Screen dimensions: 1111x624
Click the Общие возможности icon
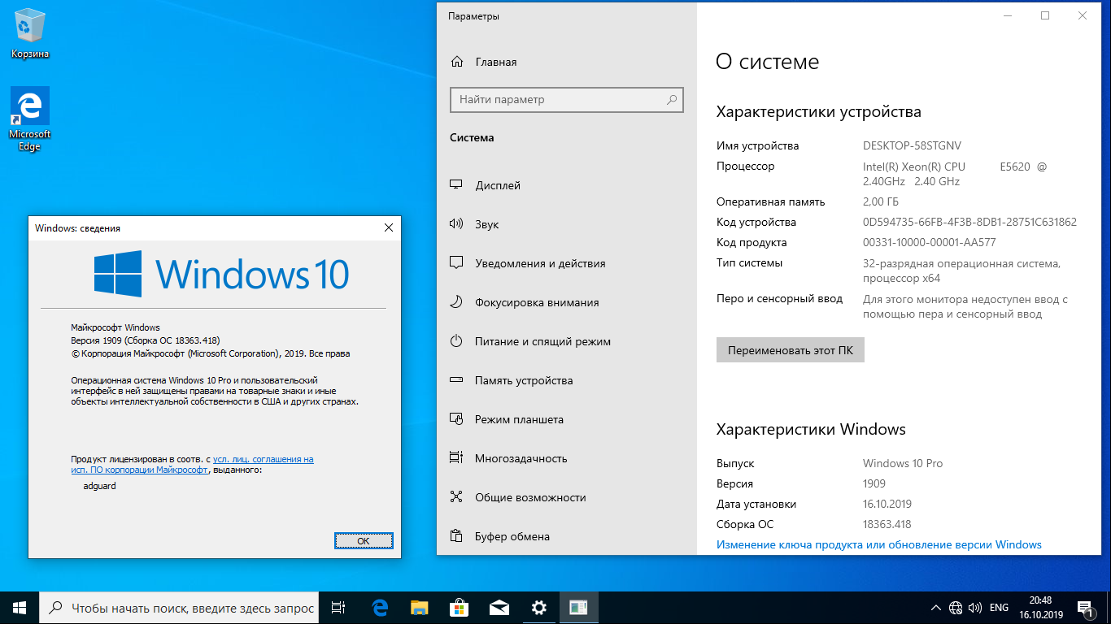[456, 497]
